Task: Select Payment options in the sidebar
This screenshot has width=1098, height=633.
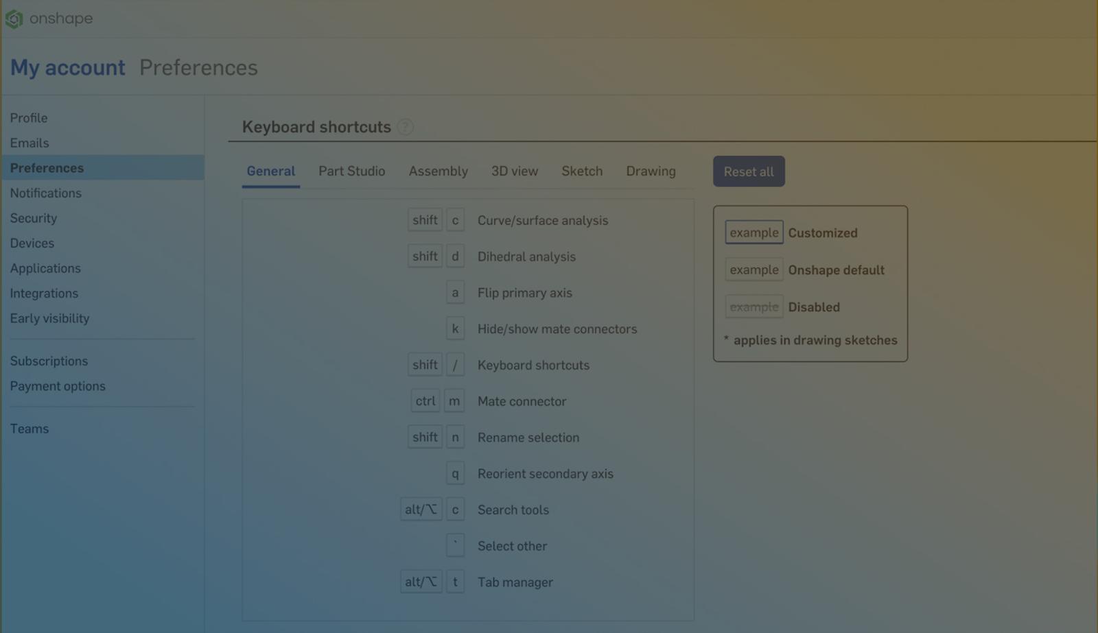Action: [x=58, y=386]
